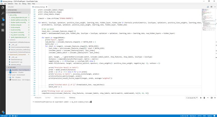Viewport: 217px width, 117px height.
Task: Click Ln 82, Col 28 in status bar
Action: (184, 116)
